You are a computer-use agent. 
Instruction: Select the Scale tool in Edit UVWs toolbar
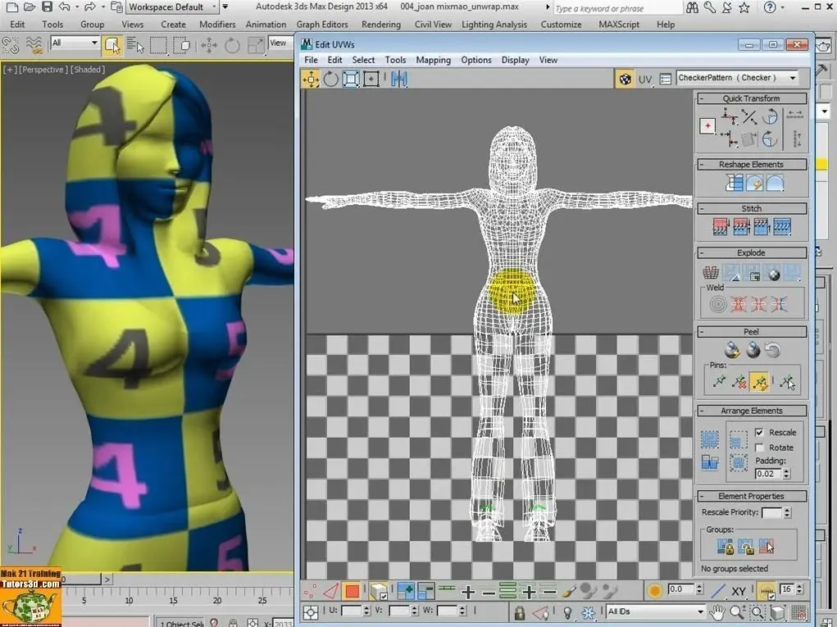click(x=351, y=80)
